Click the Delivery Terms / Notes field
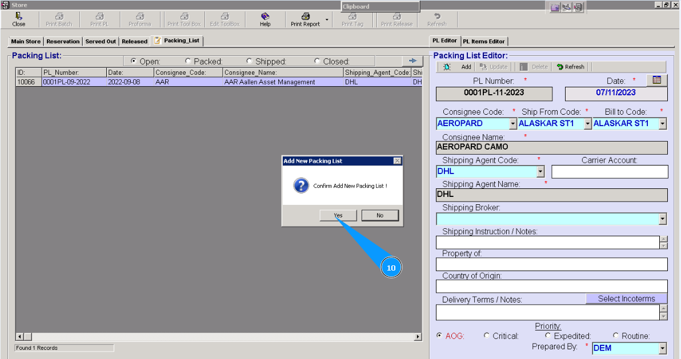 point(548,313)
